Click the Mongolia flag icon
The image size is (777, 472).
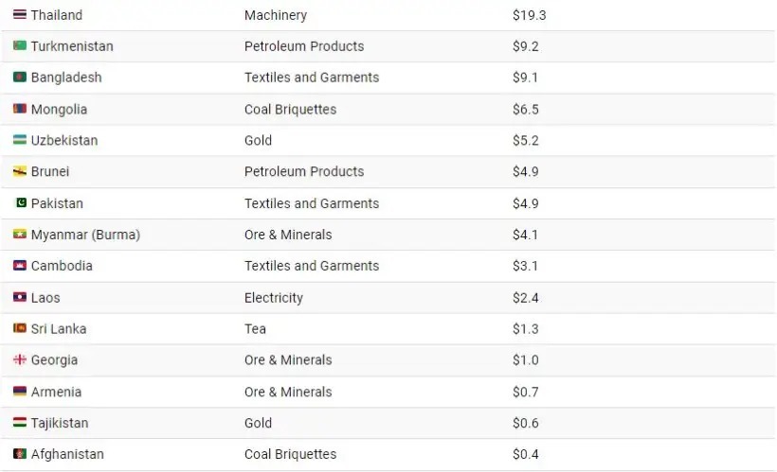(x=20, y=109)
